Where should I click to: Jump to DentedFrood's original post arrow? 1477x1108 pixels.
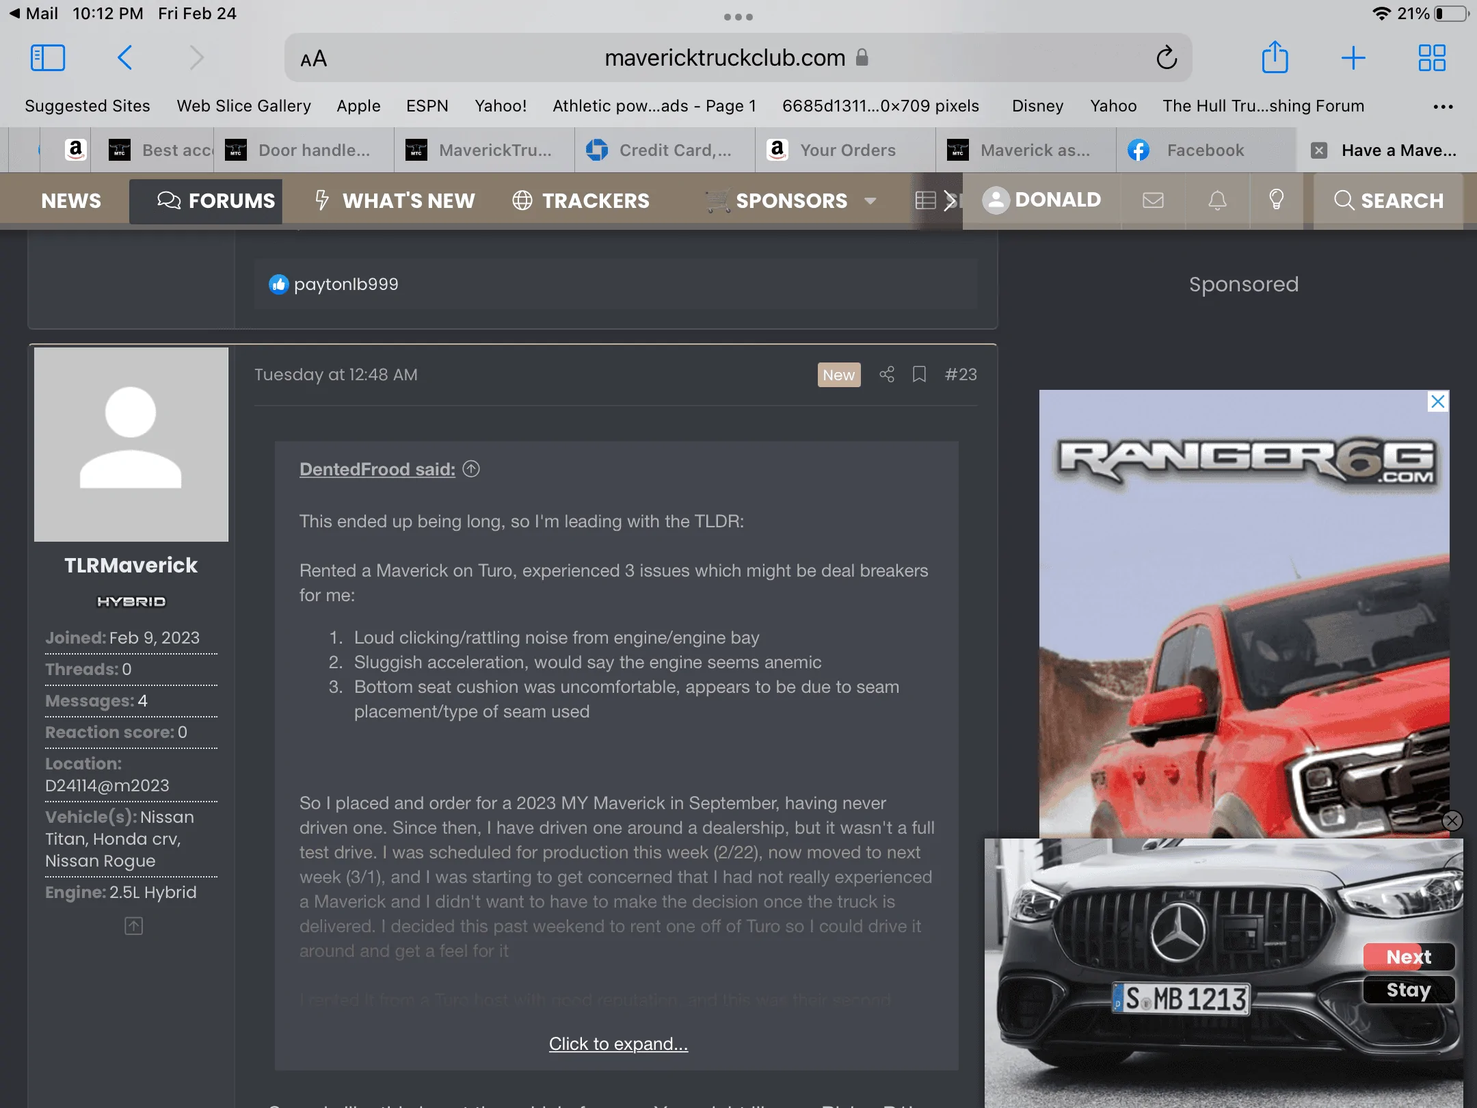(471, 469)
